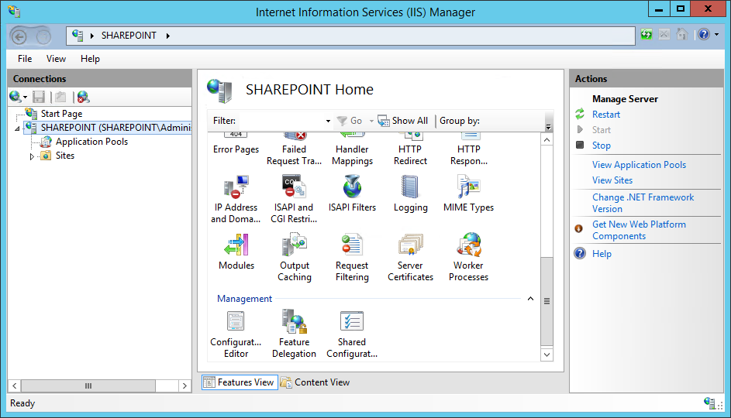Click the Help link in Actions
Screen dimensions: 731x418
click(x=602, y=254)
